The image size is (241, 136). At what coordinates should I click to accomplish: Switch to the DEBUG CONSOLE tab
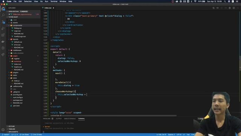coord(70,119)
